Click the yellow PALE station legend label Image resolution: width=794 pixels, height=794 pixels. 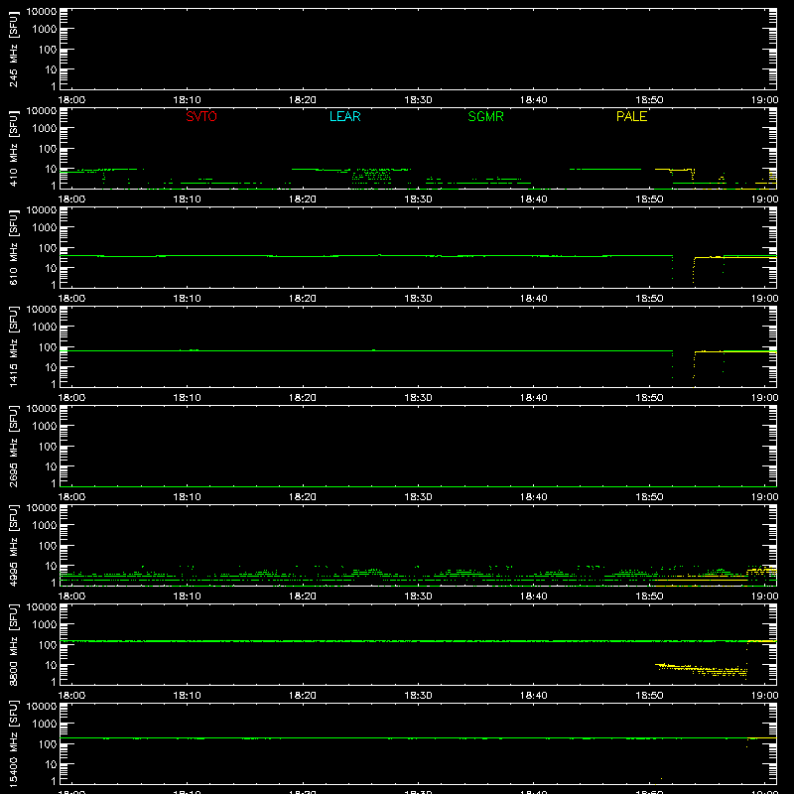[x=631, y=116]
